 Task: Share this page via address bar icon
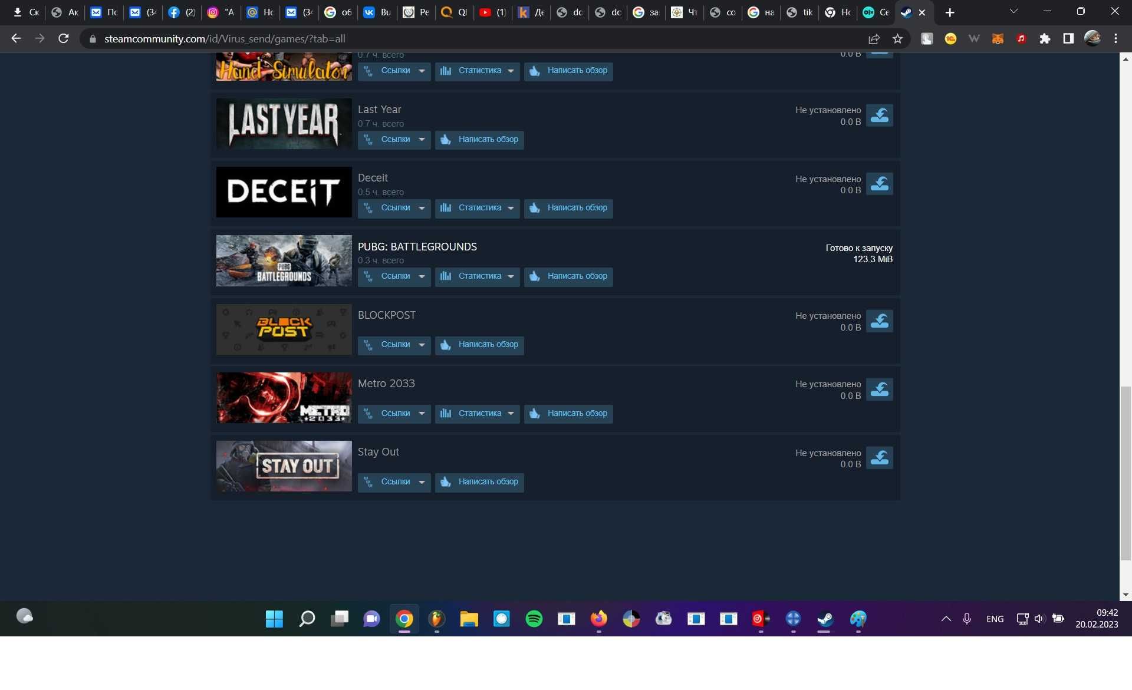(x=874, y=39)
